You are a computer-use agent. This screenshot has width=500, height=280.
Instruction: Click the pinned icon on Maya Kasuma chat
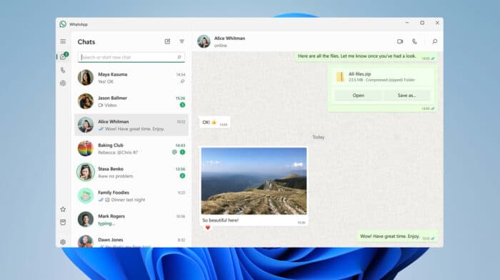(182, 81)
